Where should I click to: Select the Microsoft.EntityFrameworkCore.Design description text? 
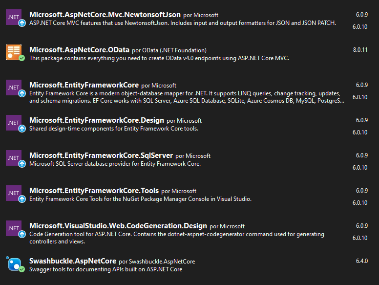tap(114, 129)
